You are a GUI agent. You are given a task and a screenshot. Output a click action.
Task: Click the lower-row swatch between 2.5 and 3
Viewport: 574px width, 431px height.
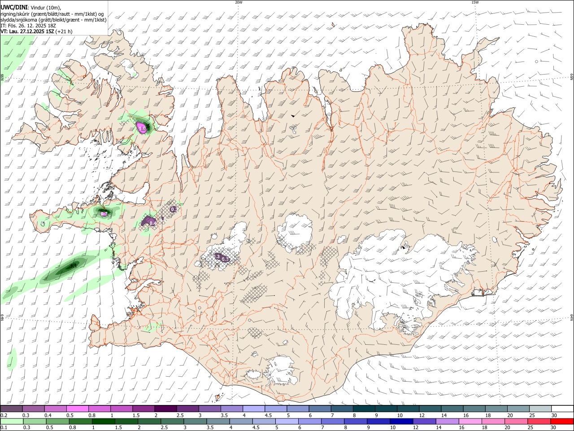point(172,421)
